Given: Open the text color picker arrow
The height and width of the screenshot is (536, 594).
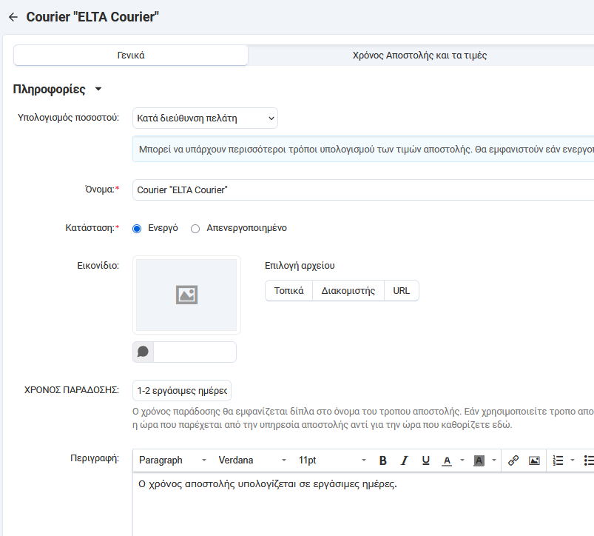Looking at the screenshot, I should [462, 460].
